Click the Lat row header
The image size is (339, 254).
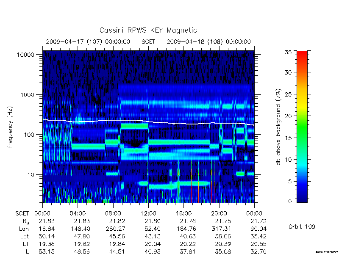pos(25,237)
